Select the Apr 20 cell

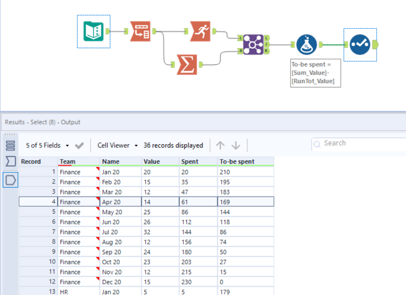pos(121,202)
